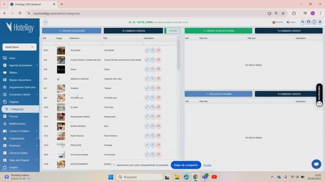Select Categorias in the sidebar
The width and height of the screenshot is (325, 182).
(x=20, y=109)
